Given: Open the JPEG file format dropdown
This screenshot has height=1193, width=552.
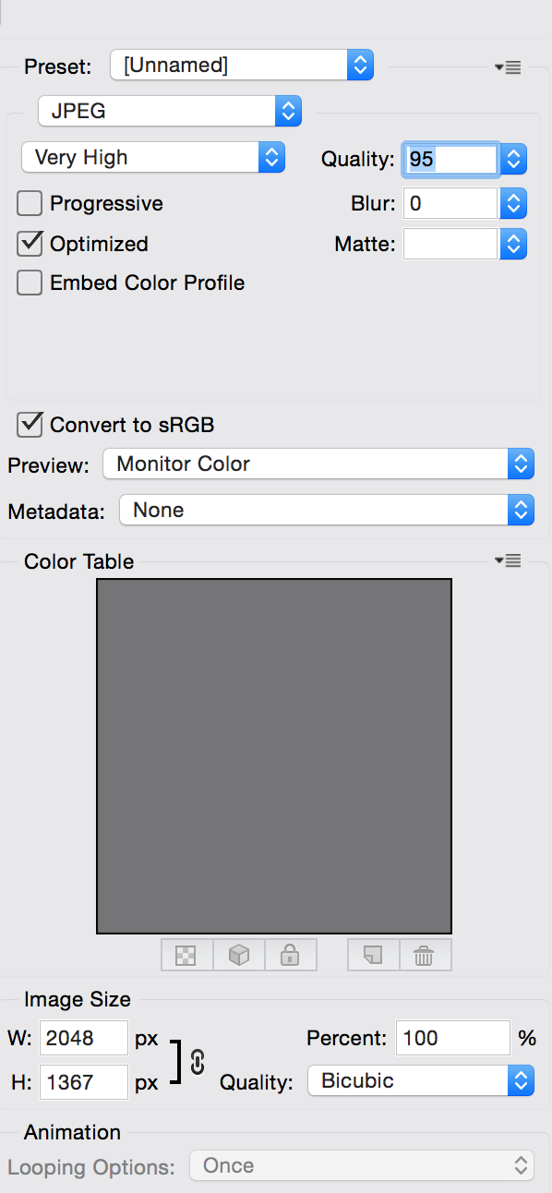Looking at the screenshot, I should [x=170, y=112].
